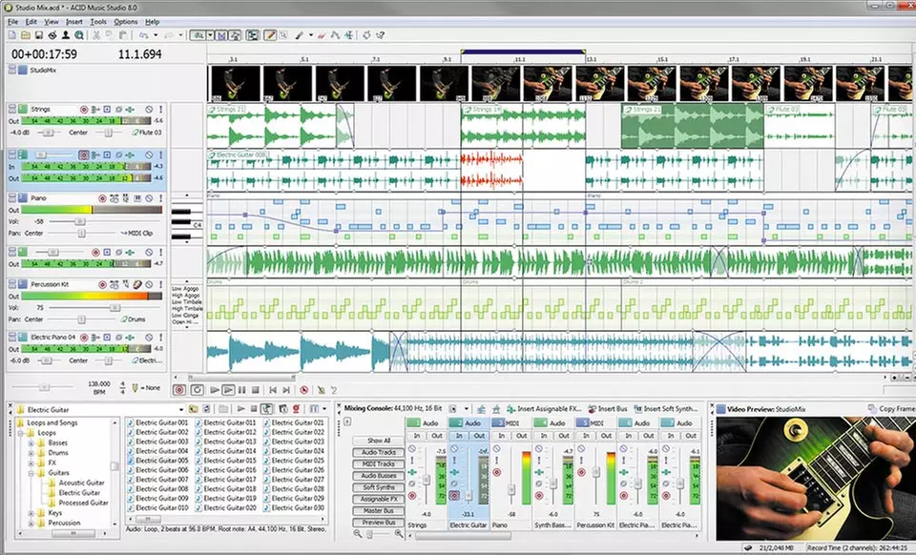Screen dimensions: 916x555
Task: Open paint tool options dropdown arrow
Action: click(311, 35)
